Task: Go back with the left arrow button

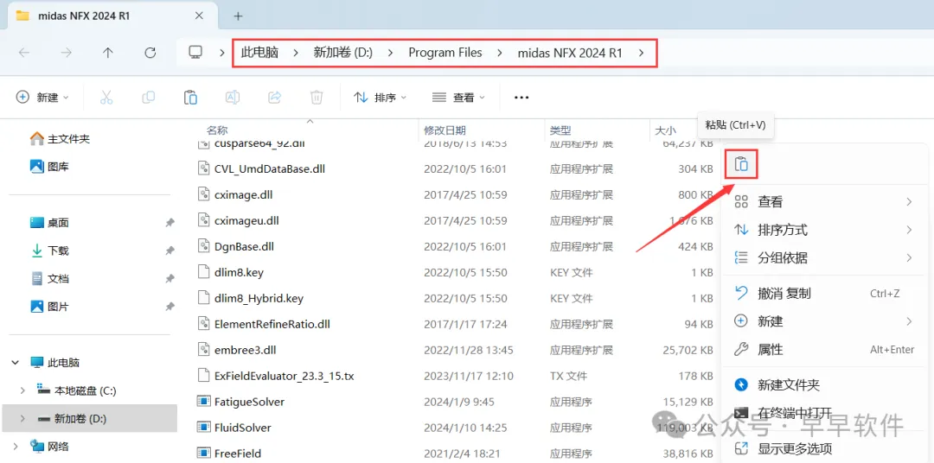Action: tap(24, 53)
